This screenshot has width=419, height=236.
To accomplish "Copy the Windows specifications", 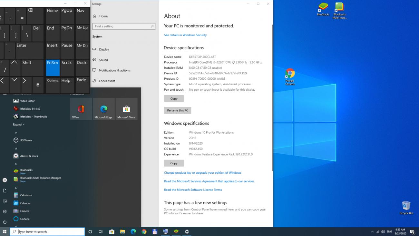I will coord(174,163).
